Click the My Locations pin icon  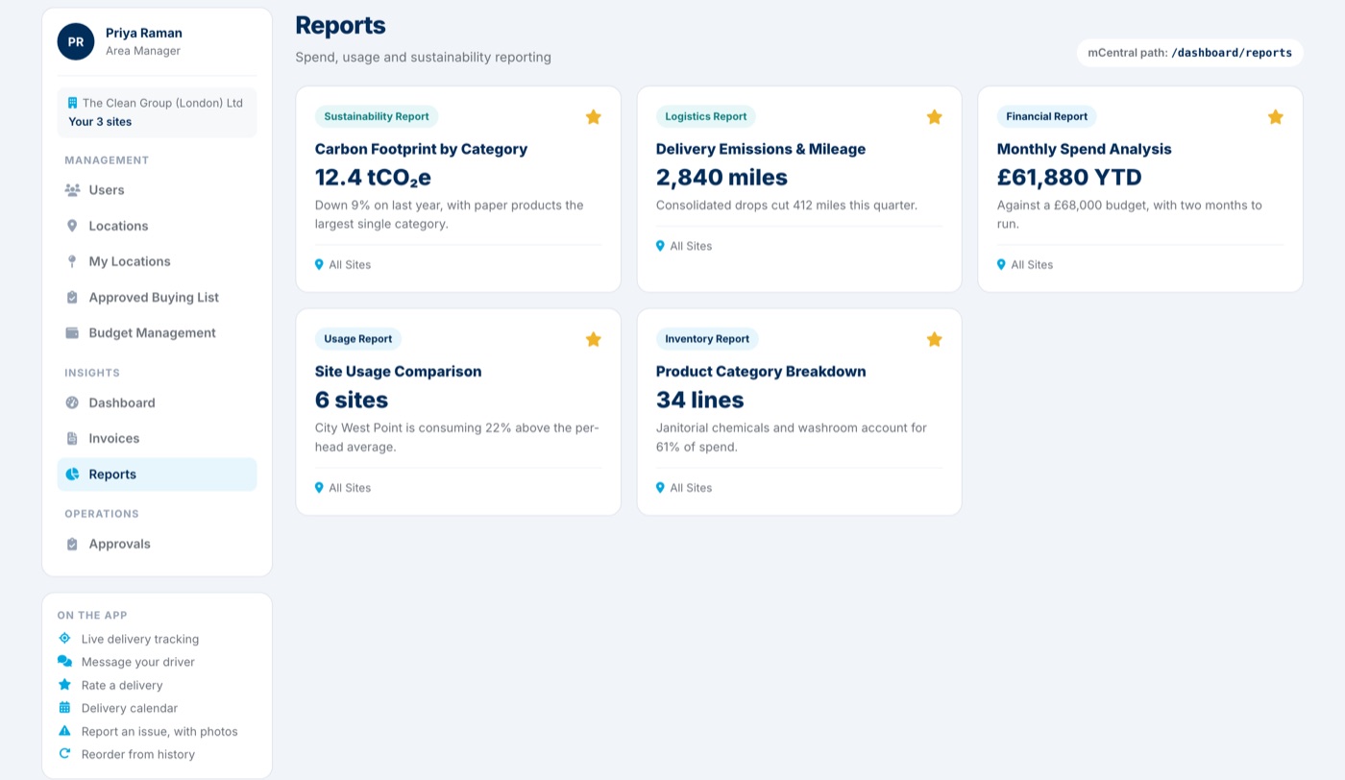coord(72,261)
